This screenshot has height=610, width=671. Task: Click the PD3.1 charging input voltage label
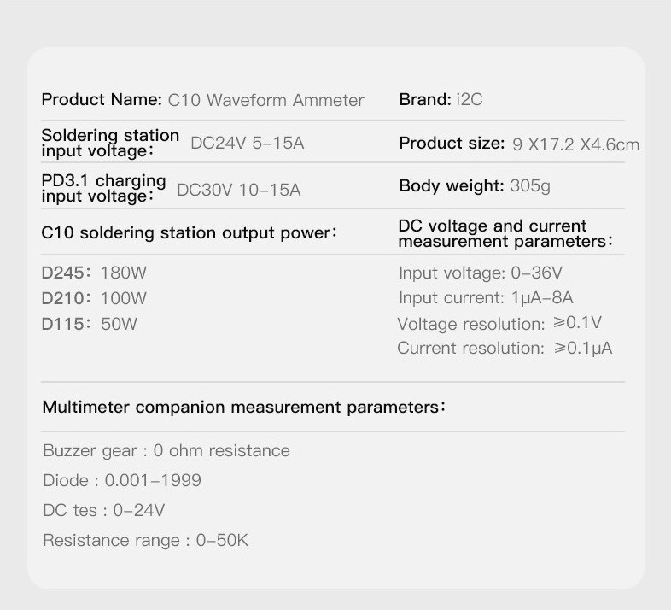tap(103, 189)
